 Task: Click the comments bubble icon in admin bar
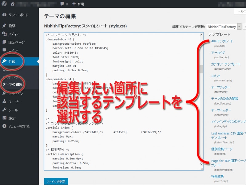(62, 4)
